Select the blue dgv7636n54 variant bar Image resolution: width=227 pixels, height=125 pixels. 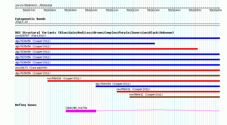[x=117, y=54]
